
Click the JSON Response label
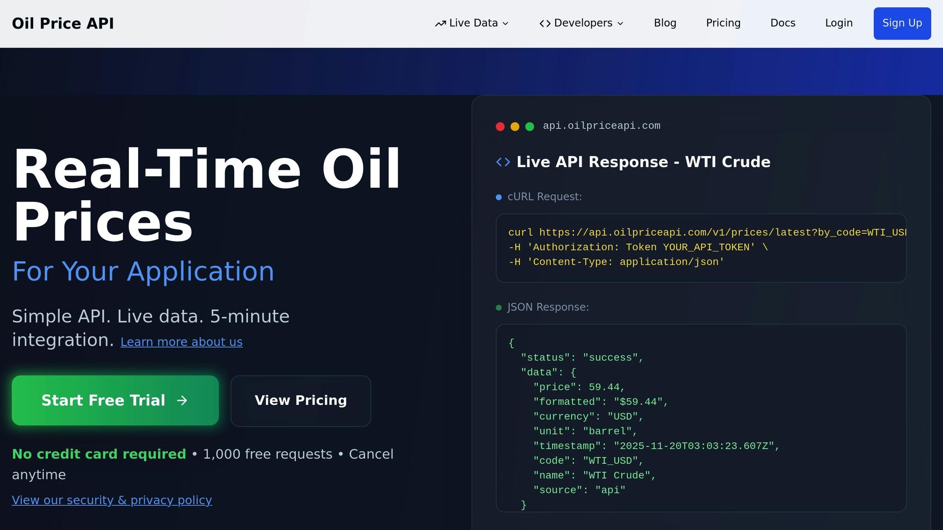coord(548,307)
